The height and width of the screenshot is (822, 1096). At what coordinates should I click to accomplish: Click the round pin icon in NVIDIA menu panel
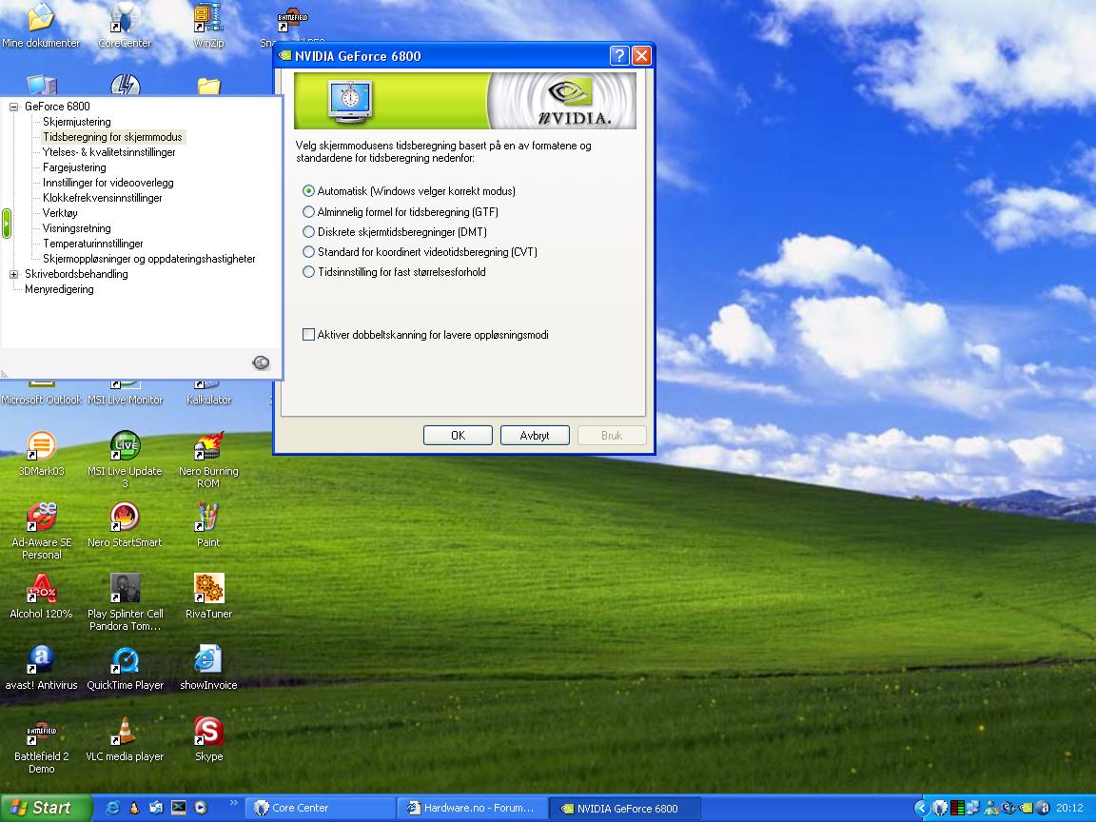[261, 362]
